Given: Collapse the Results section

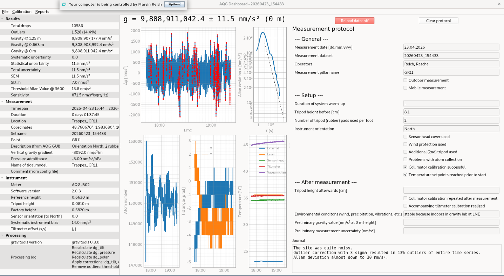Looking at the screenshot, I should tap(3, 19).
